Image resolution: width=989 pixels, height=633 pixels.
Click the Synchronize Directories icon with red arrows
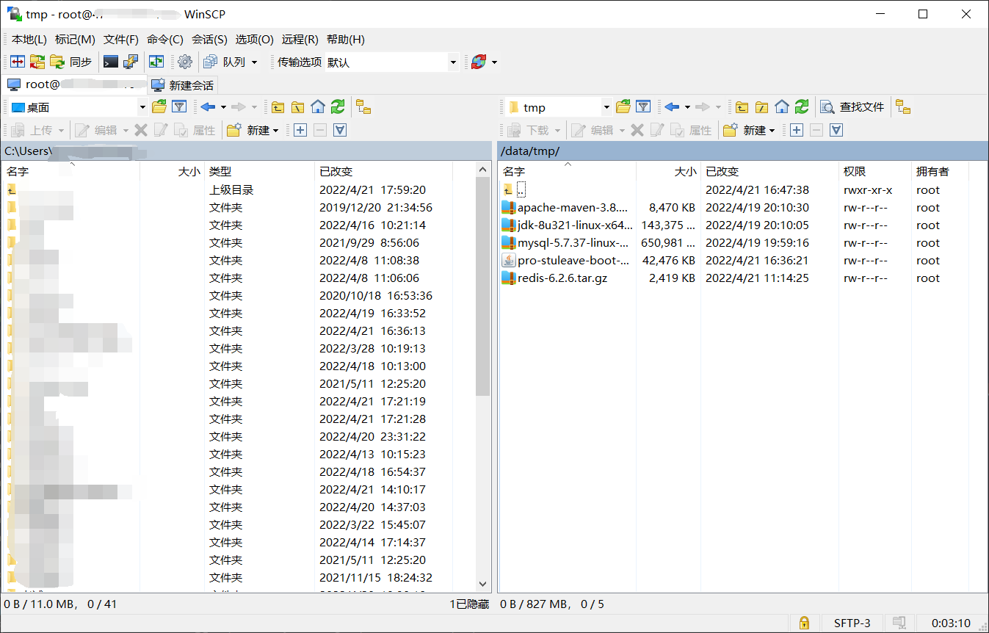[x=37, y=62]
